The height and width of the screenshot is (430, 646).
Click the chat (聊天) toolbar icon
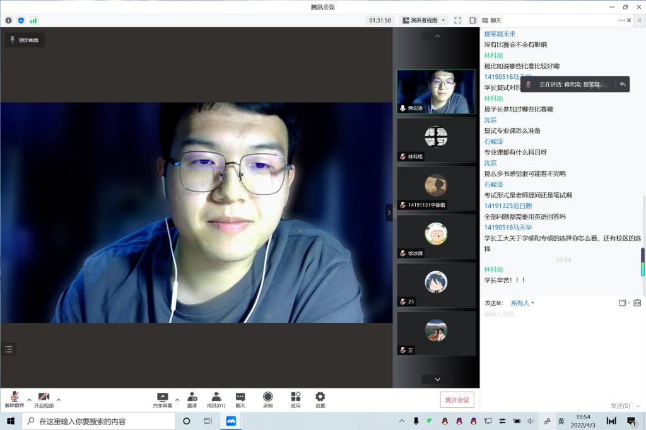point(240,399)
